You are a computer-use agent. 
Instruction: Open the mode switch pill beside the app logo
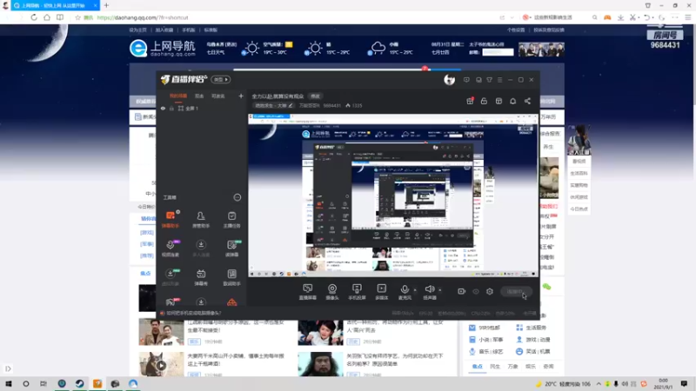tap(220, 79)
